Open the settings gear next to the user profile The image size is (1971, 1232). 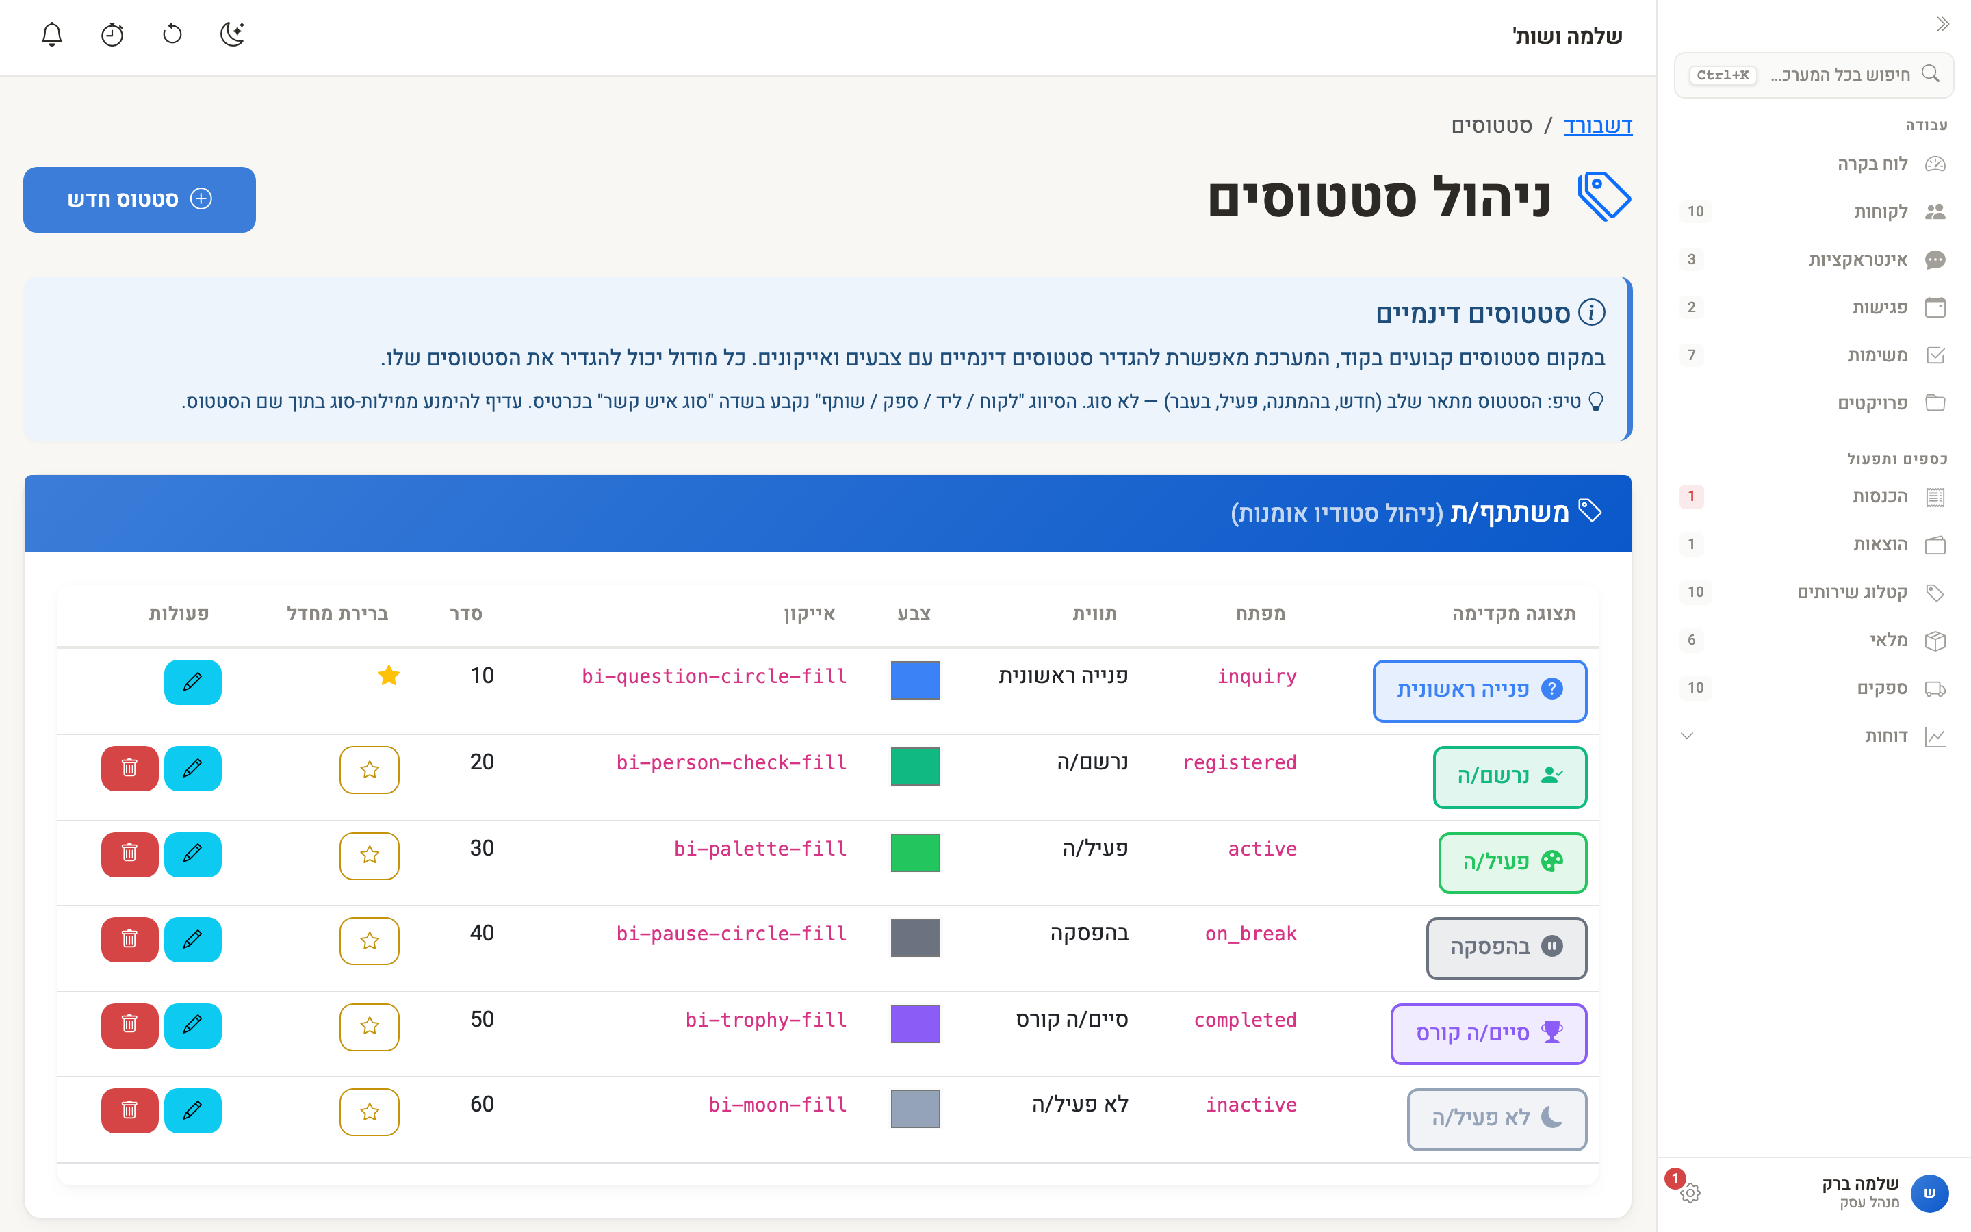tap(1690, 1193)
